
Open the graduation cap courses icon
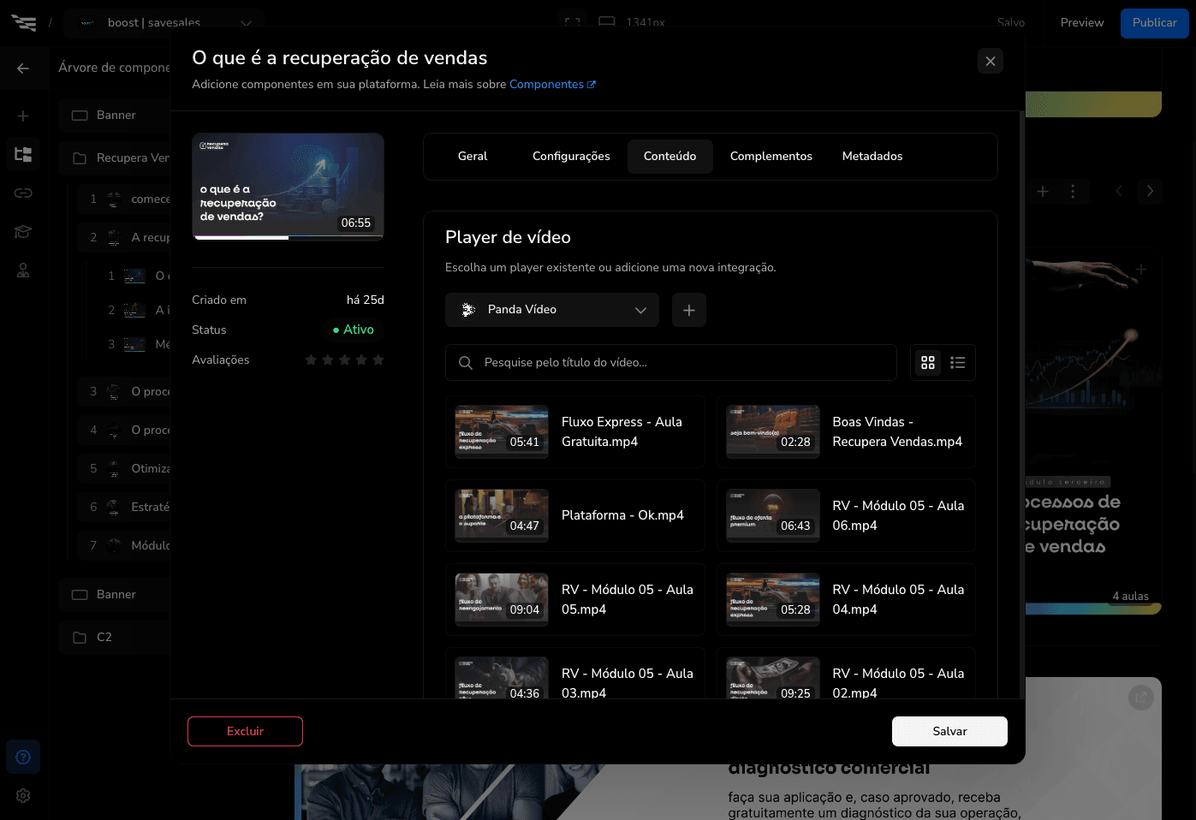tap(23, 231)
